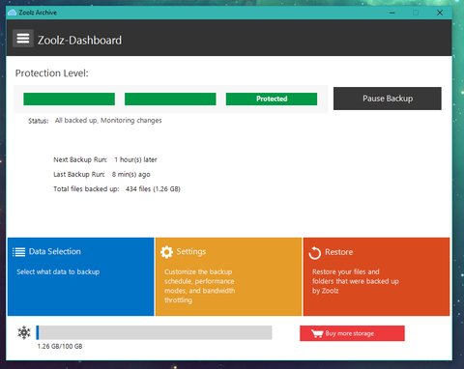Click 'Restore your files and folders' description
Screen dimensions: 464x369
356,281
